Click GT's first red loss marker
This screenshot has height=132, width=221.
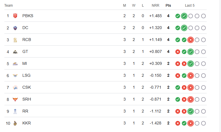(178, 52)
